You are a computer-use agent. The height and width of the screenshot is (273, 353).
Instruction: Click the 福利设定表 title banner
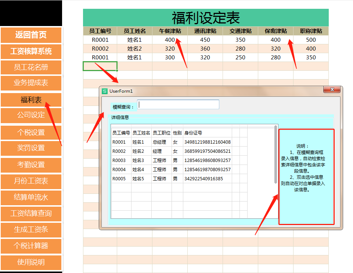click(x=206, y=18)
